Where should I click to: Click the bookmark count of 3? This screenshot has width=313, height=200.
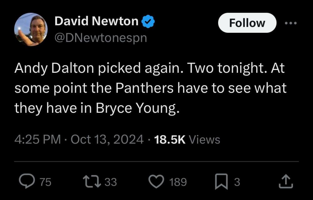[x=237, y=182]
